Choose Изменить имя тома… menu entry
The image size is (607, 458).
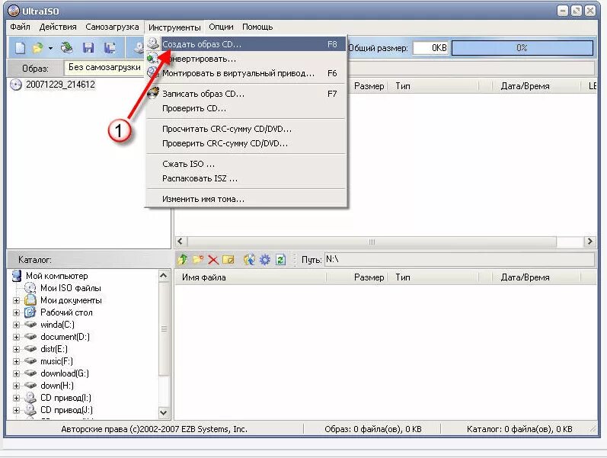(x=246, y=199)
